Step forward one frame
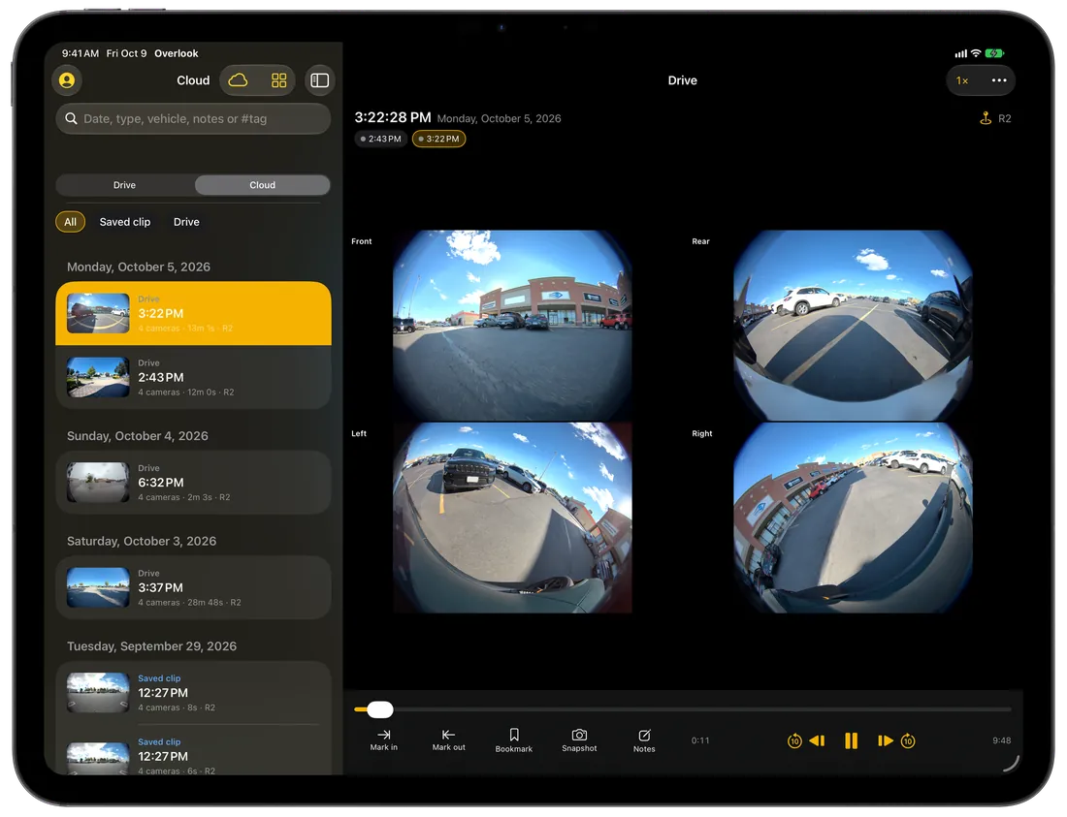Viewport: 1067px width, 817px height. pyautogui.click(x=886, y=740)
